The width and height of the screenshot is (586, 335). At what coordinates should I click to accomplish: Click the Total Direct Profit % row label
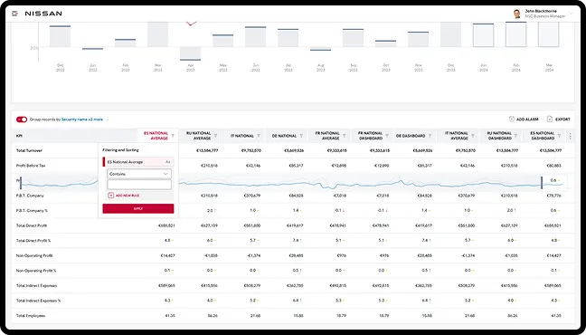click(33, 240)
